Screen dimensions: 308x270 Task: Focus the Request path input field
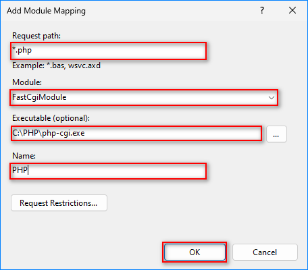pyautogui.click(x=108, y=51)
